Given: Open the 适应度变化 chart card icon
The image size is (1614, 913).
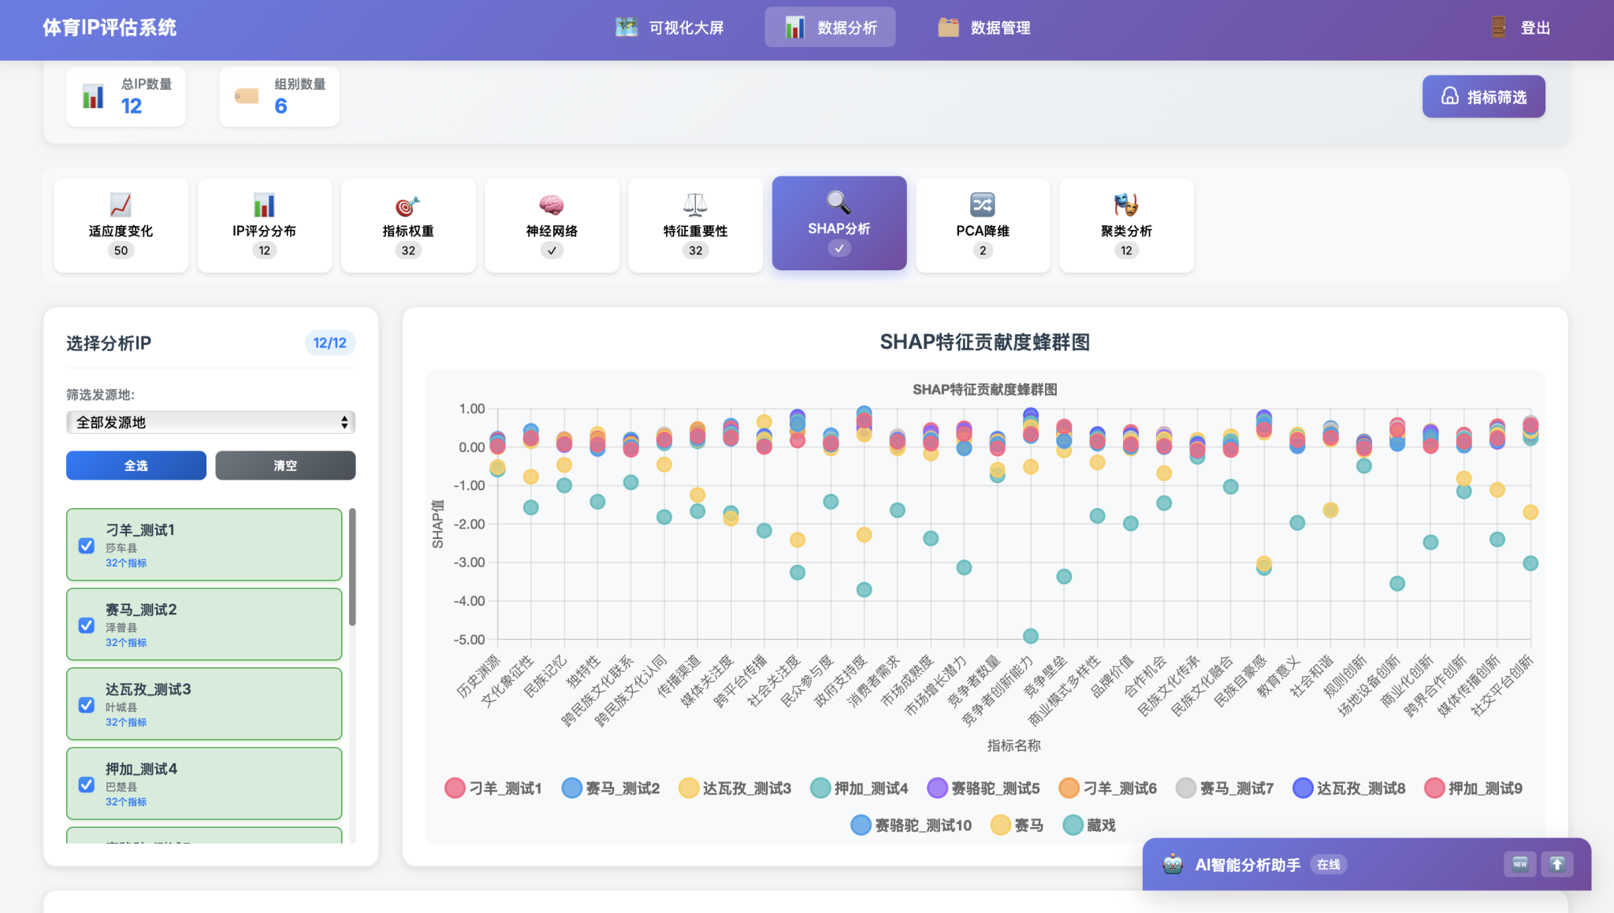Looking at the screenshot, I should [121, 205].
